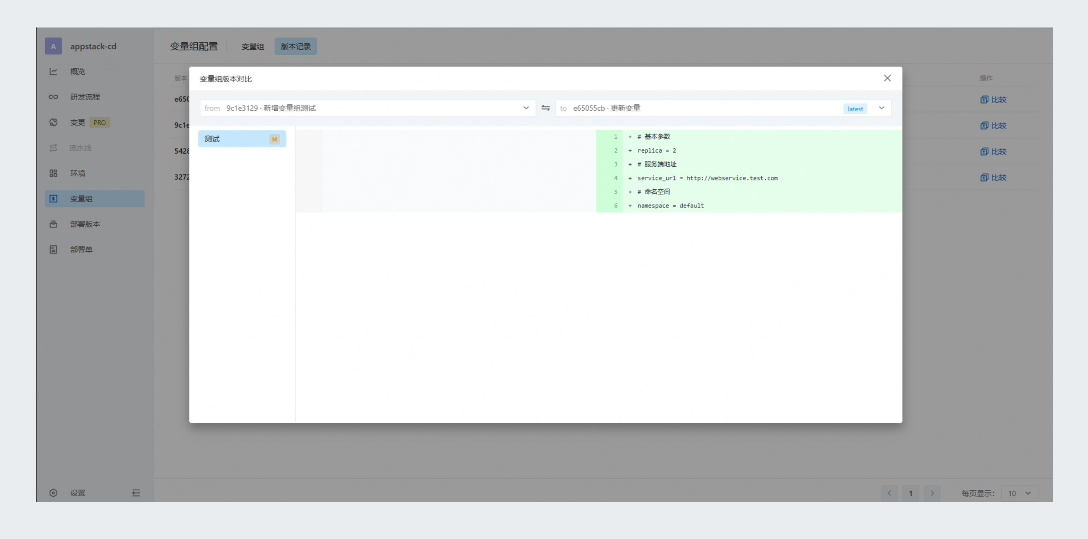1088x539 pixels.
Task: Click the 概览 chart icon
Action: (x=53, y=71)
